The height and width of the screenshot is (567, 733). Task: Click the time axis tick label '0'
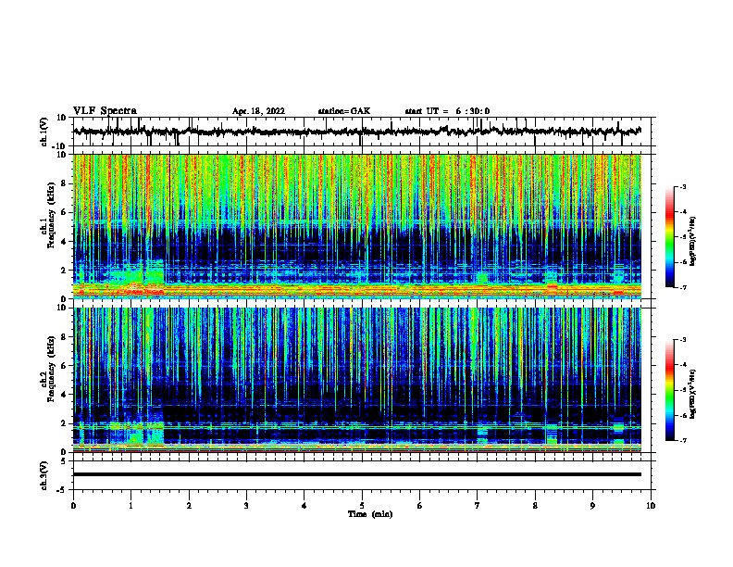tap(73, 506)
